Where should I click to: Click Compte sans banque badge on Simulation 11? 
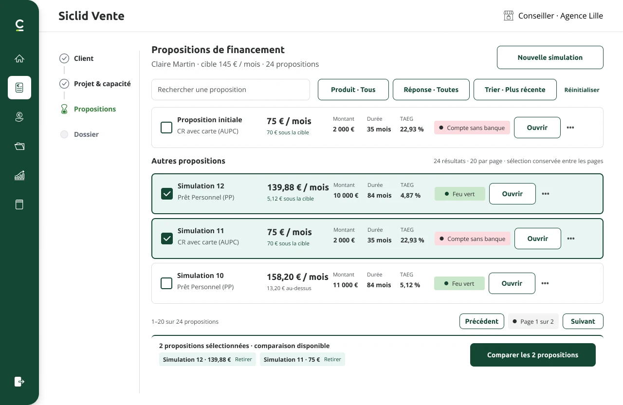pyautogui.click(x=473, y=239)
